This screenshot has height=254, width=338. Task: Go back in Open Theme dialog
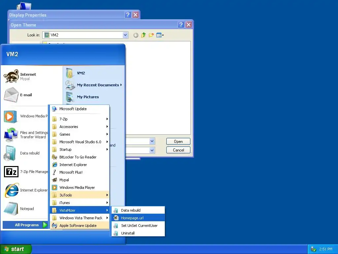pos(136,35)
